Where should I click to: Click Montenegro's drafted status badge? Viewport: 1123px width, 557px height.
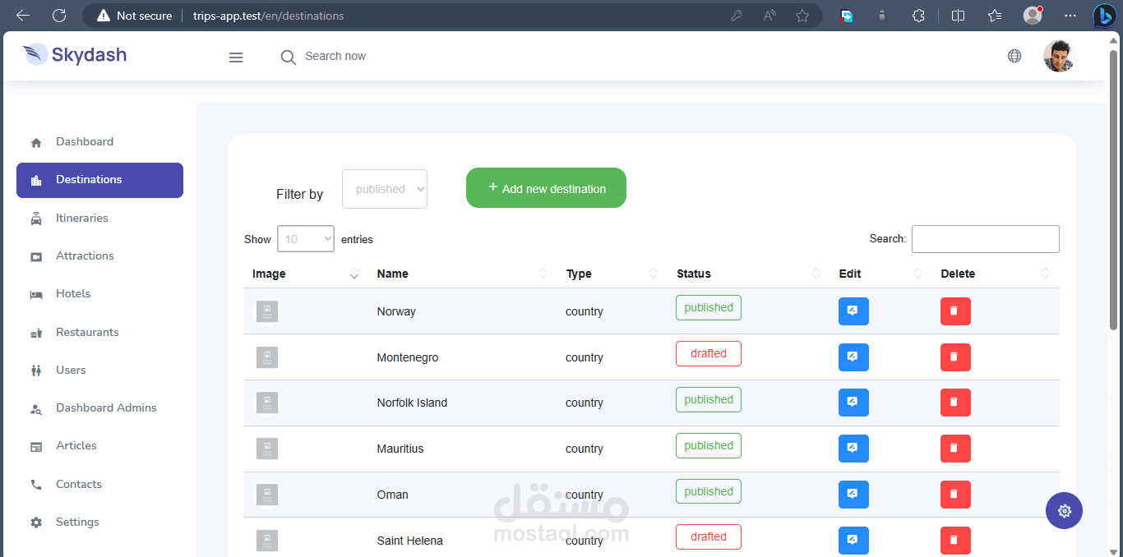coord(709,353)
